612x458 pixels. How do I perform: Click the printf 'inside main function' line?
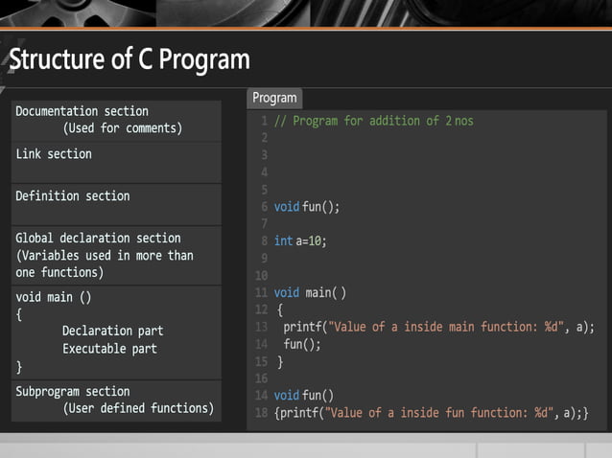(x=438, y=327)
